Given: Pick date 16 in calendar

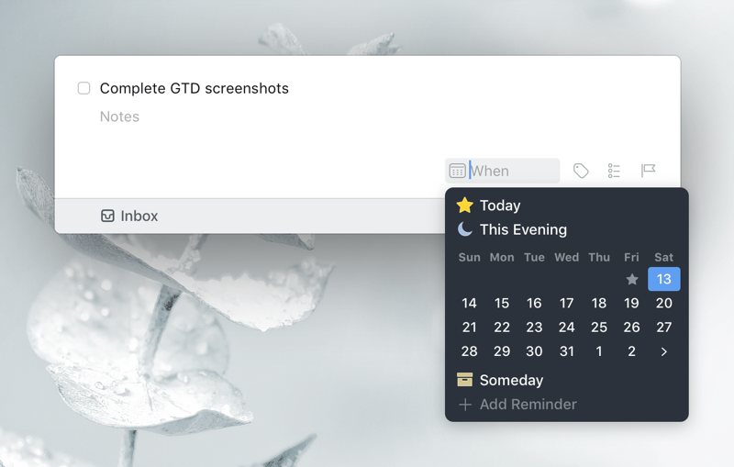Looking at the screenshot, I should [534, 303].
